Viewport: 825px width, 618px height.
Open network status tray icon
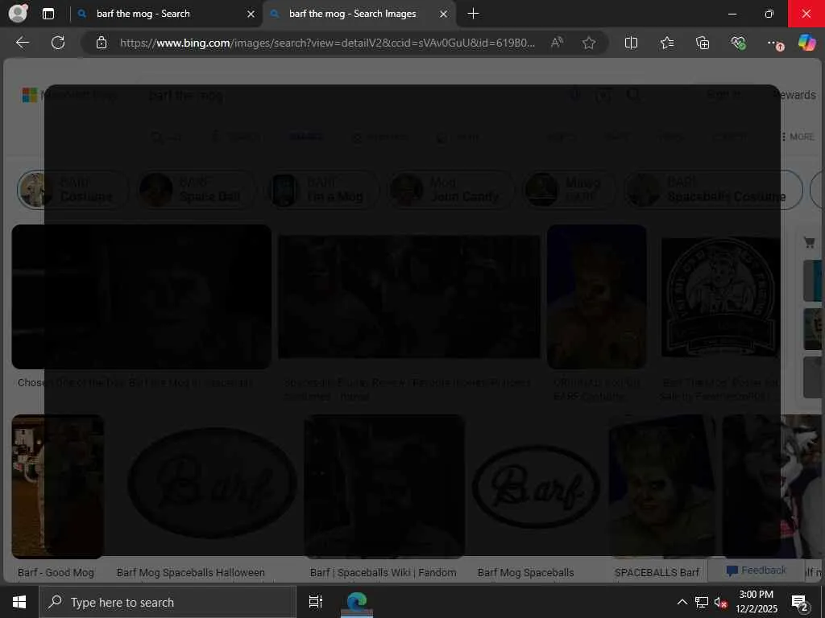702,602
